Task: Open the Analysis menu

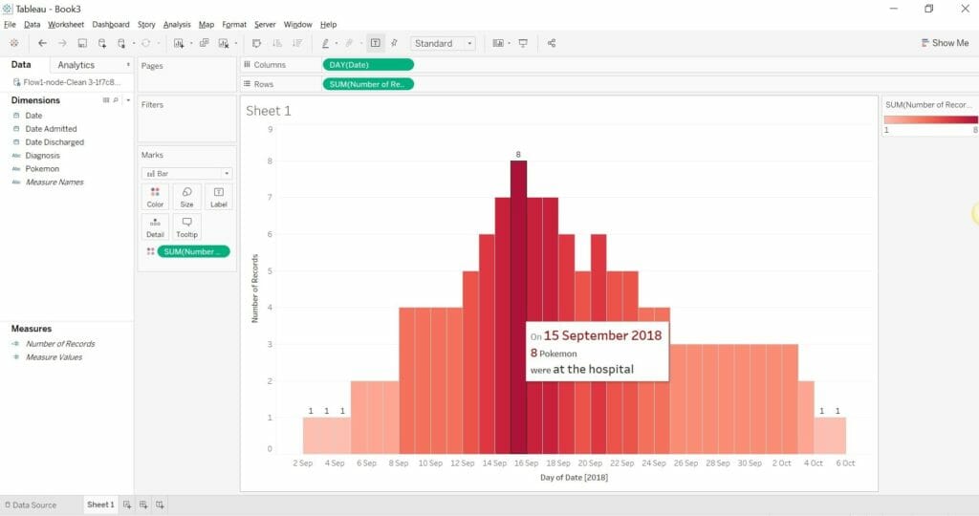Action: (x=177, y=24)
